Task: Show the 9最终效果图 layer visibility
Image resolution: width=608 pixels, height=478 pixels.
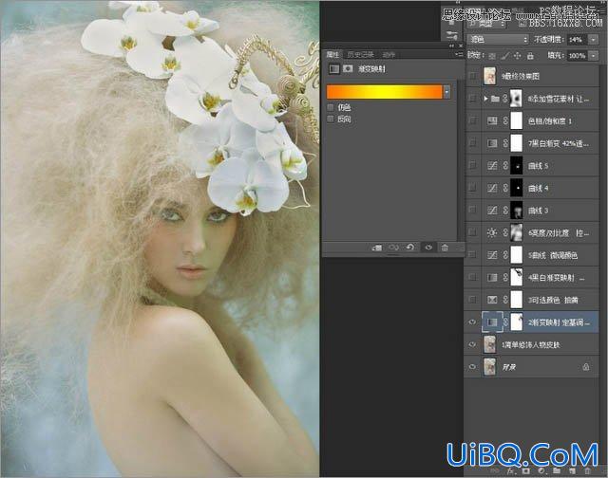Action: click(x=472, y=76)
